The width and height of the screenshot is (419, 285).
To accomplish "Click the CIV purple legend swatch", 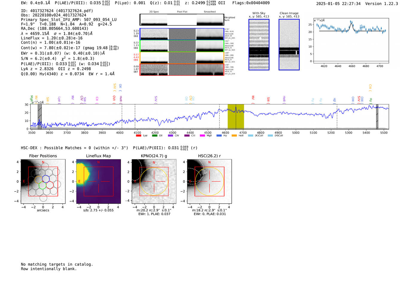I will coord(171,135).
